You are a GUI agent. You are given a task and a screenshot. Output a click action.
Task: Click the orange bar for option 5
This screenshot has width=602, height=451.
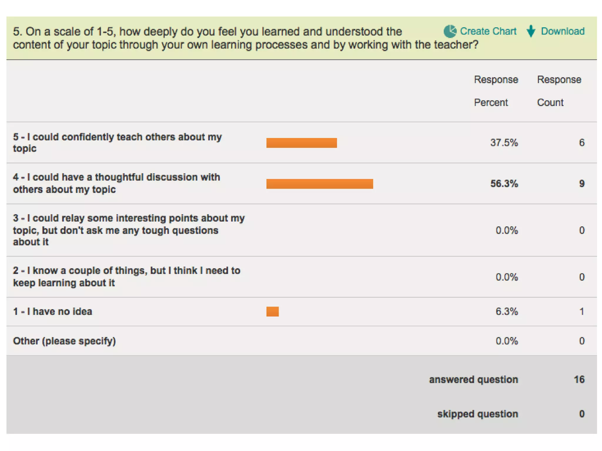[x=301, y=143]
